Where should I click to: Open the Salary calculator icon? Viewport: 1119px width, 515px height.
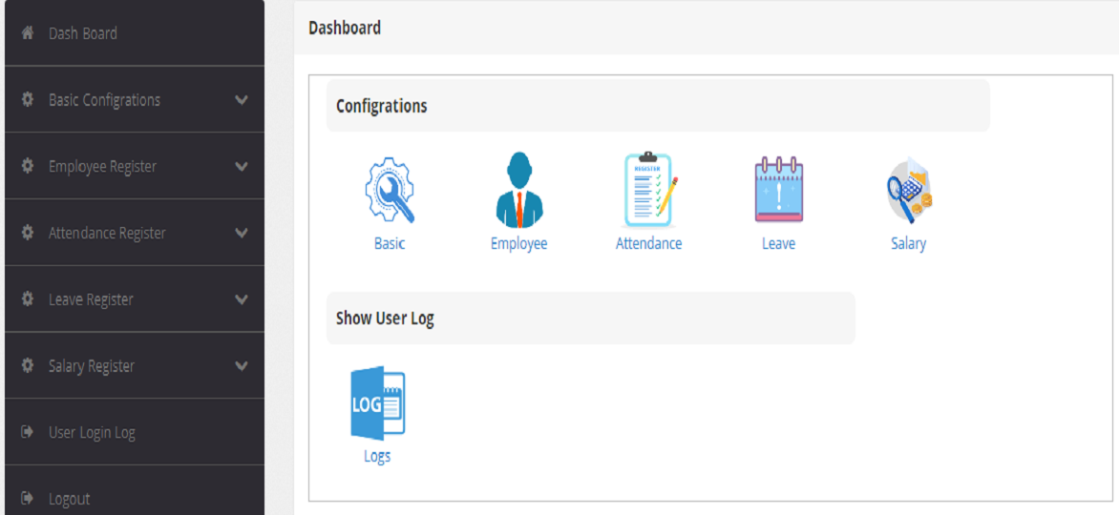tap(908, 191)
